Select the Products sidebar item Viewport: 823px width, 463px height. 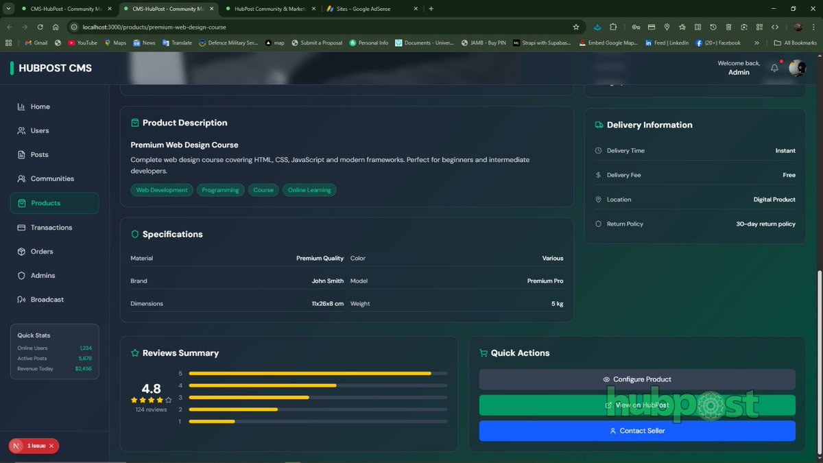click(55, 203)
